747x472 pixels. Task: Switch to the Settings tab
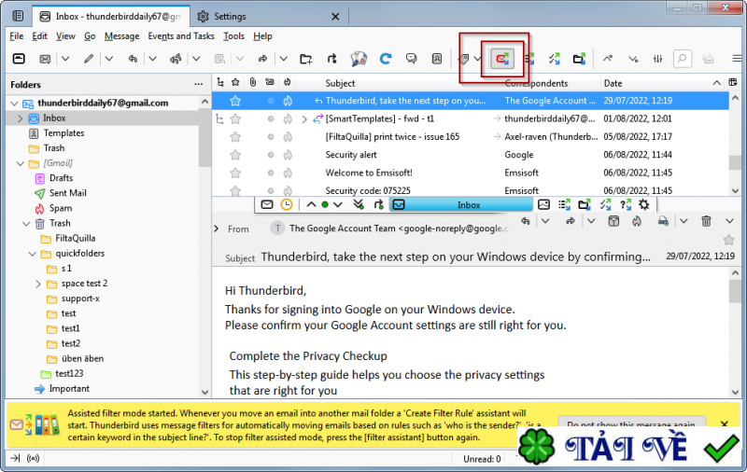click(269, 16)
